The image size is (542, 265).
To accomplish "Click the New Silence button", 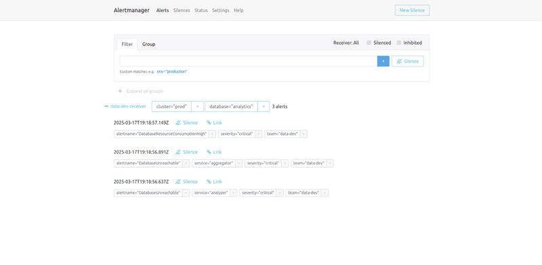I will pos(412,10).
